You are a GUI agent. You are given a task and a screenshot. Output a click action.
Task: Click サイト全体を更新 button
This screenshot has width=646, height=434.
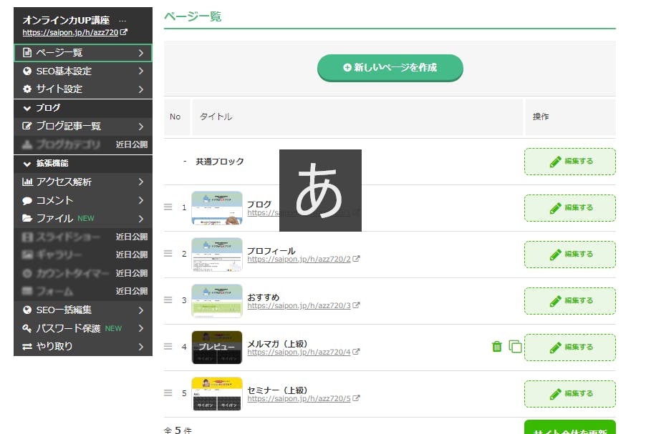point(569,429)
